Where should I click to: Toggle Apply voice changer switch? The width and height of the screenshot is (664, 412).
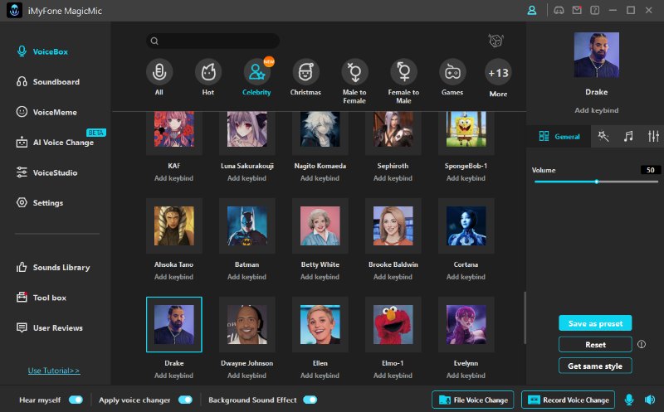185,400
